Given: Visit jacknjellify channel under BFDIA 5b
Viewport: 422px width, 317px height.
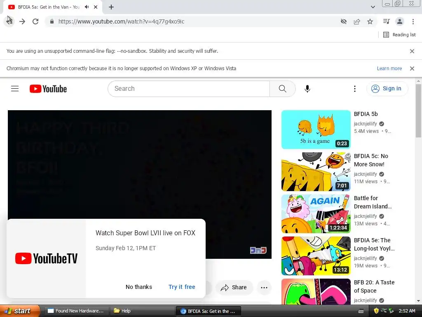Looking at the screenshot, I should [x=365, y=124].
